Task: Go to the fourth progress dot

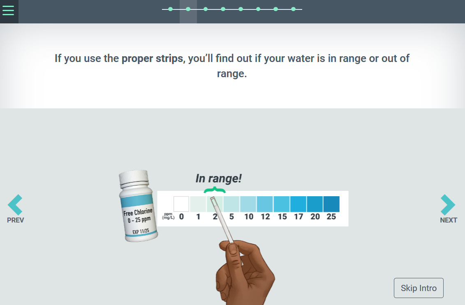Action: coord(223,9)
